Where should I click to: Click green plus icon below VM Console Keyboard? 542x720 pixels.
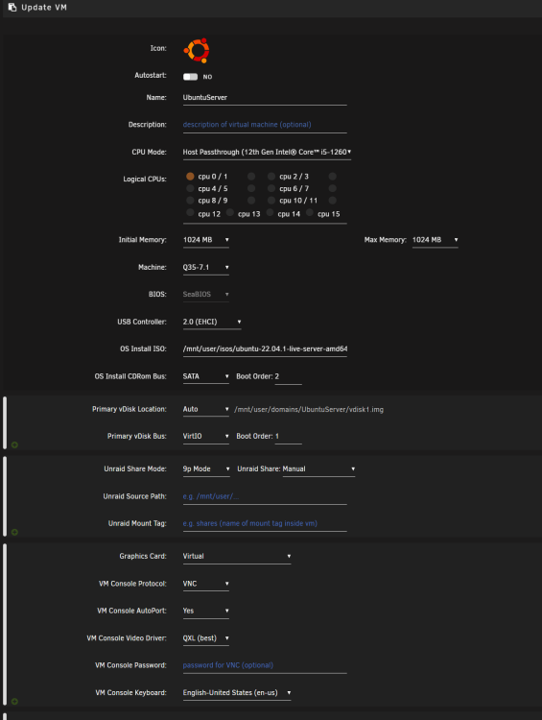(x=14, y=701)
